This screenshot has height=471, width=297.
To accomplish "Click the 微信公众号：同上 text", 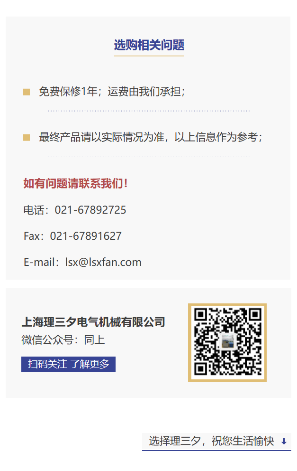I will click(63, 340).
